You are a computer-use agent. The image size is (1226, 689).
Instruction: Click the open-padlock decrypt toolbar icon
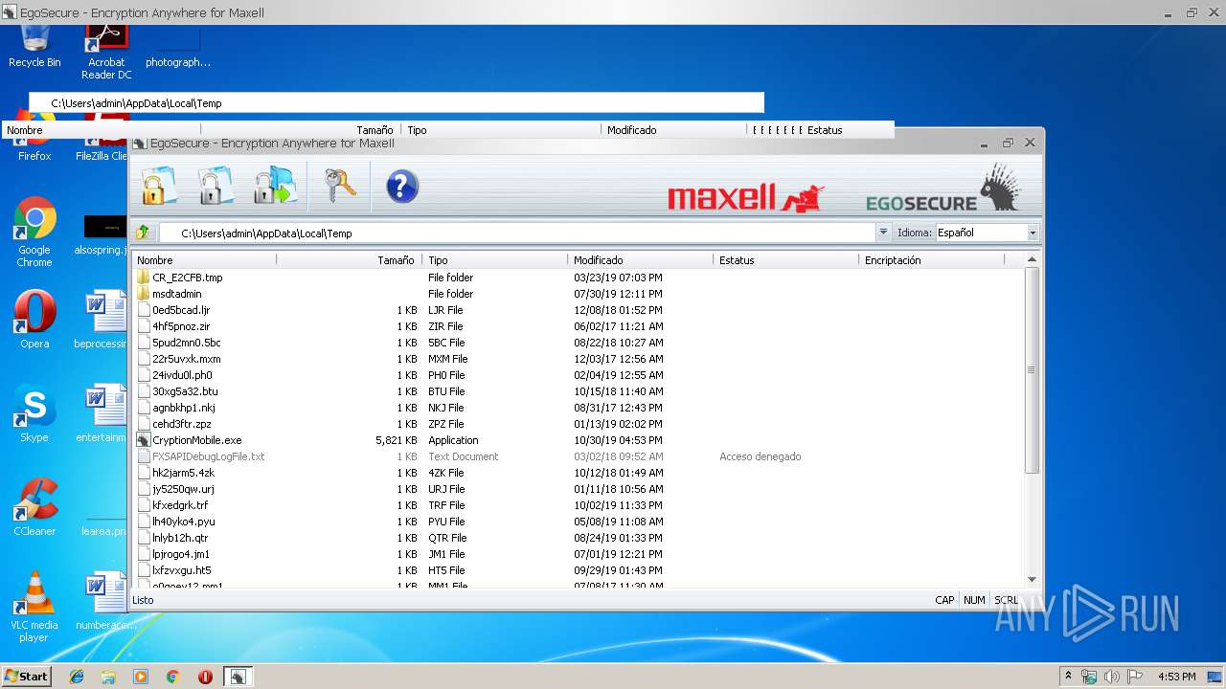216,186
